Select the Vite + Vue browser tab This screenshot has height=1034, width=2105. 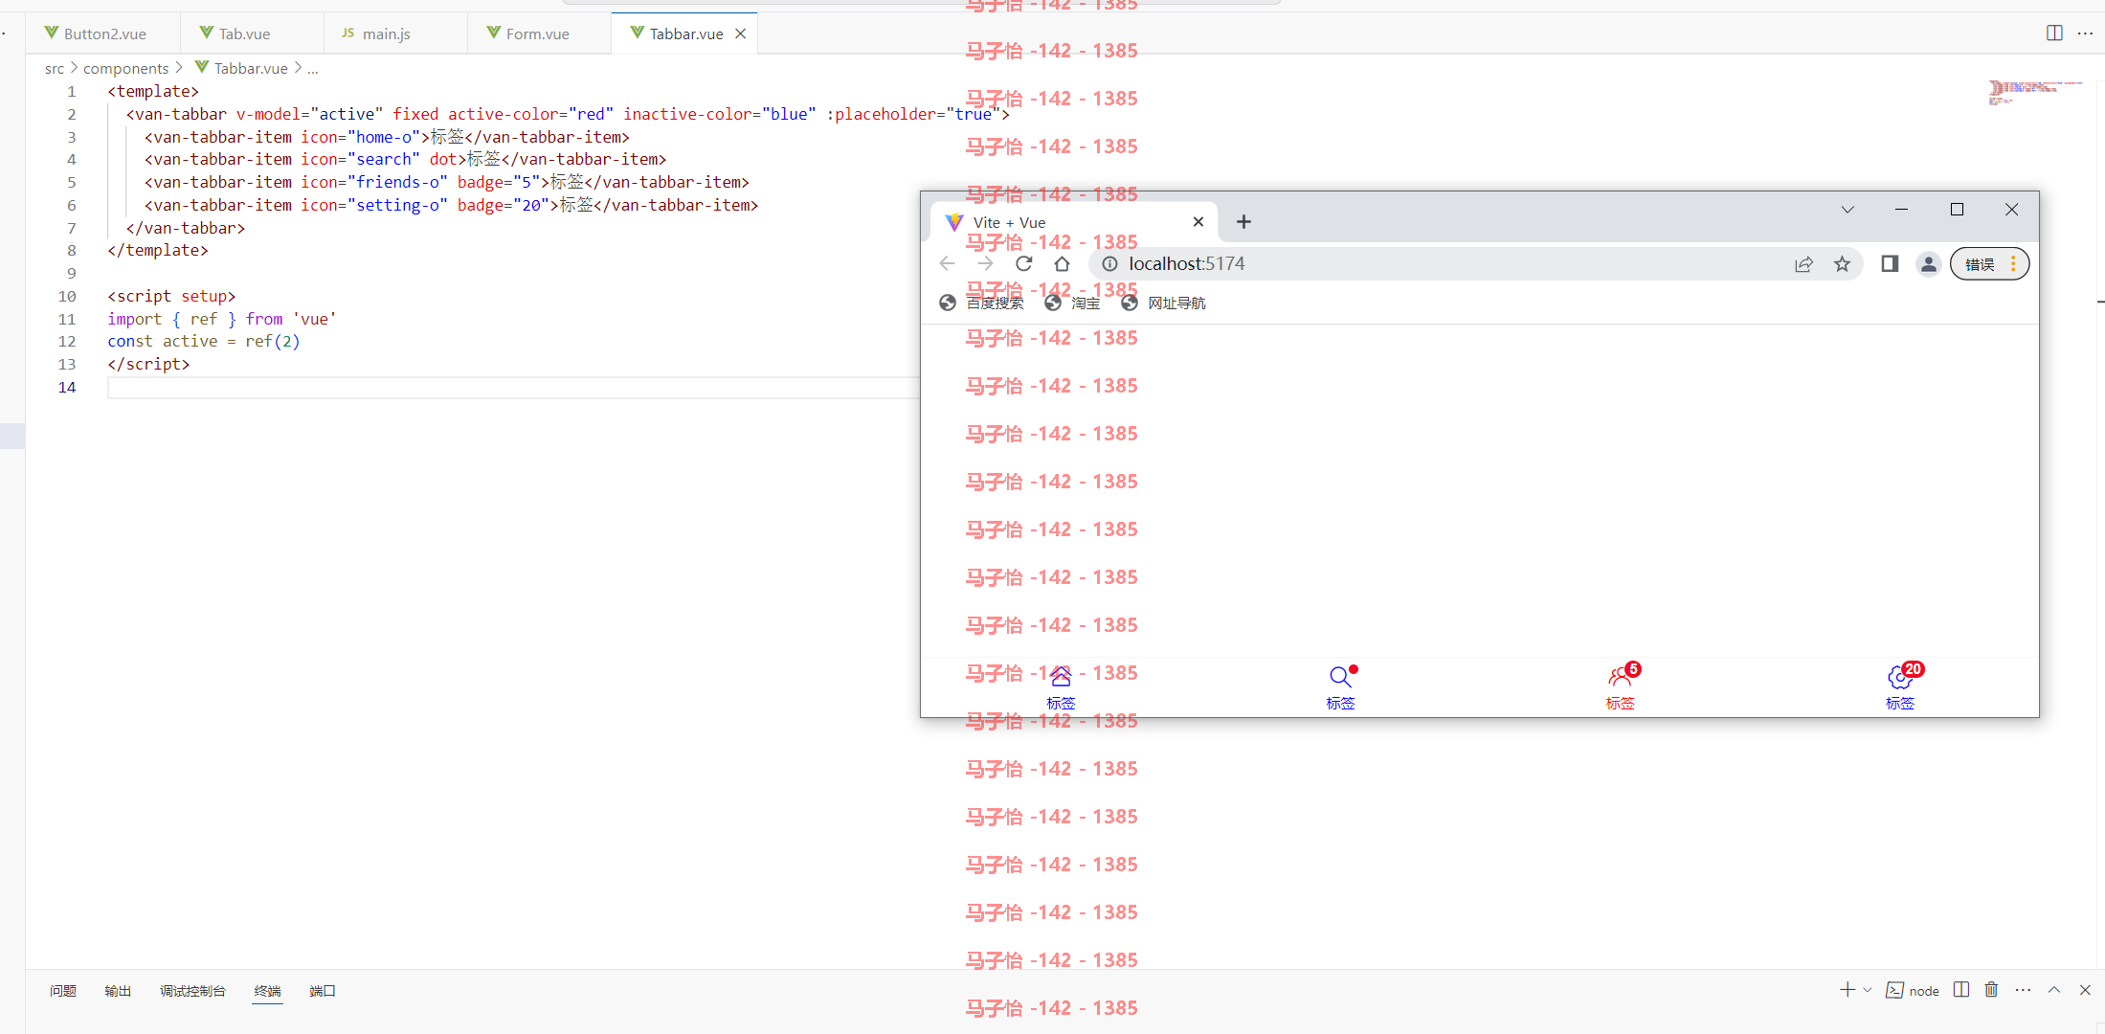click(1072, 222)
